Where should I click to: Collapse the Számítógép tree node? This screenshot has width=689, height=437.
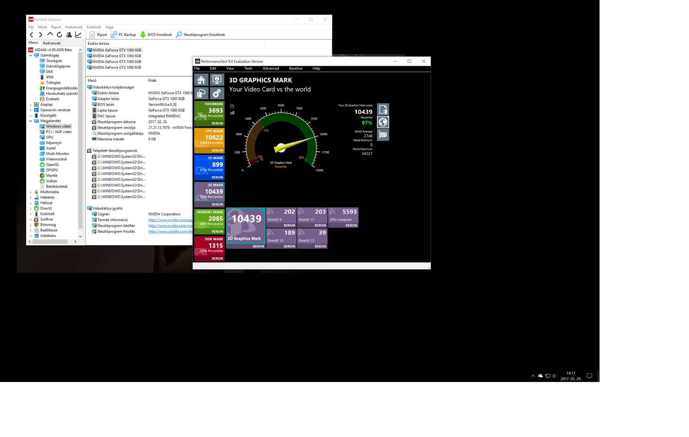(30, 55)
